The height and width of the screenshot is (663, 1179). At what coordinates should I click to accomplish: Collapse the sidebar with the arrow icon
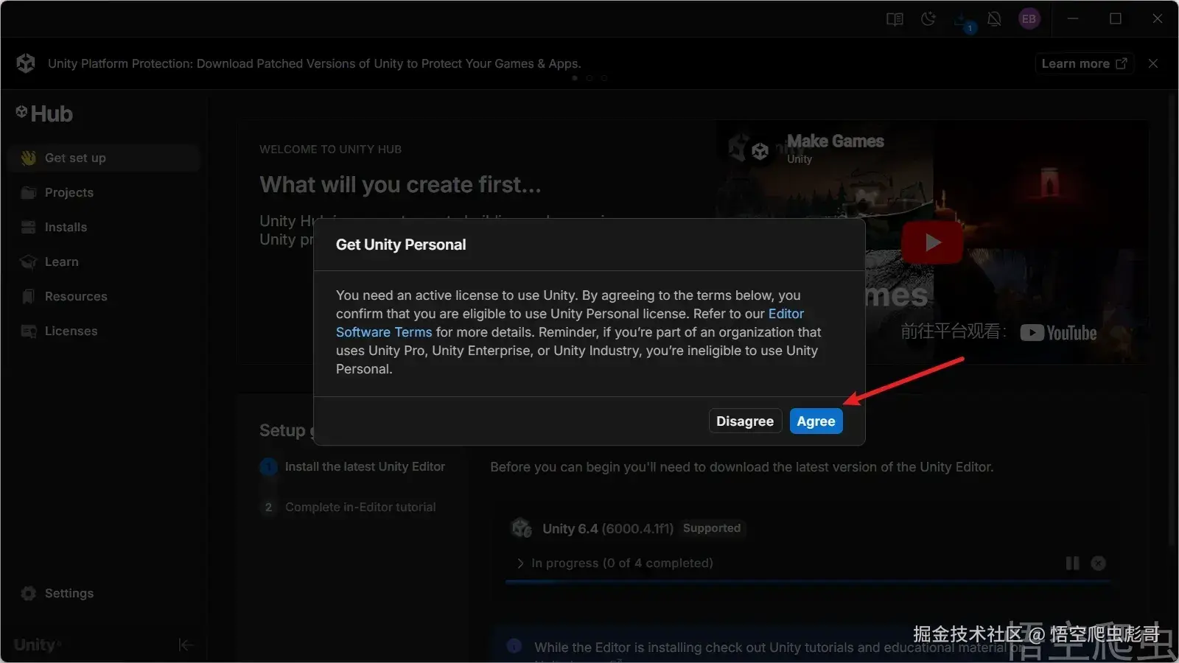(186, 645)
